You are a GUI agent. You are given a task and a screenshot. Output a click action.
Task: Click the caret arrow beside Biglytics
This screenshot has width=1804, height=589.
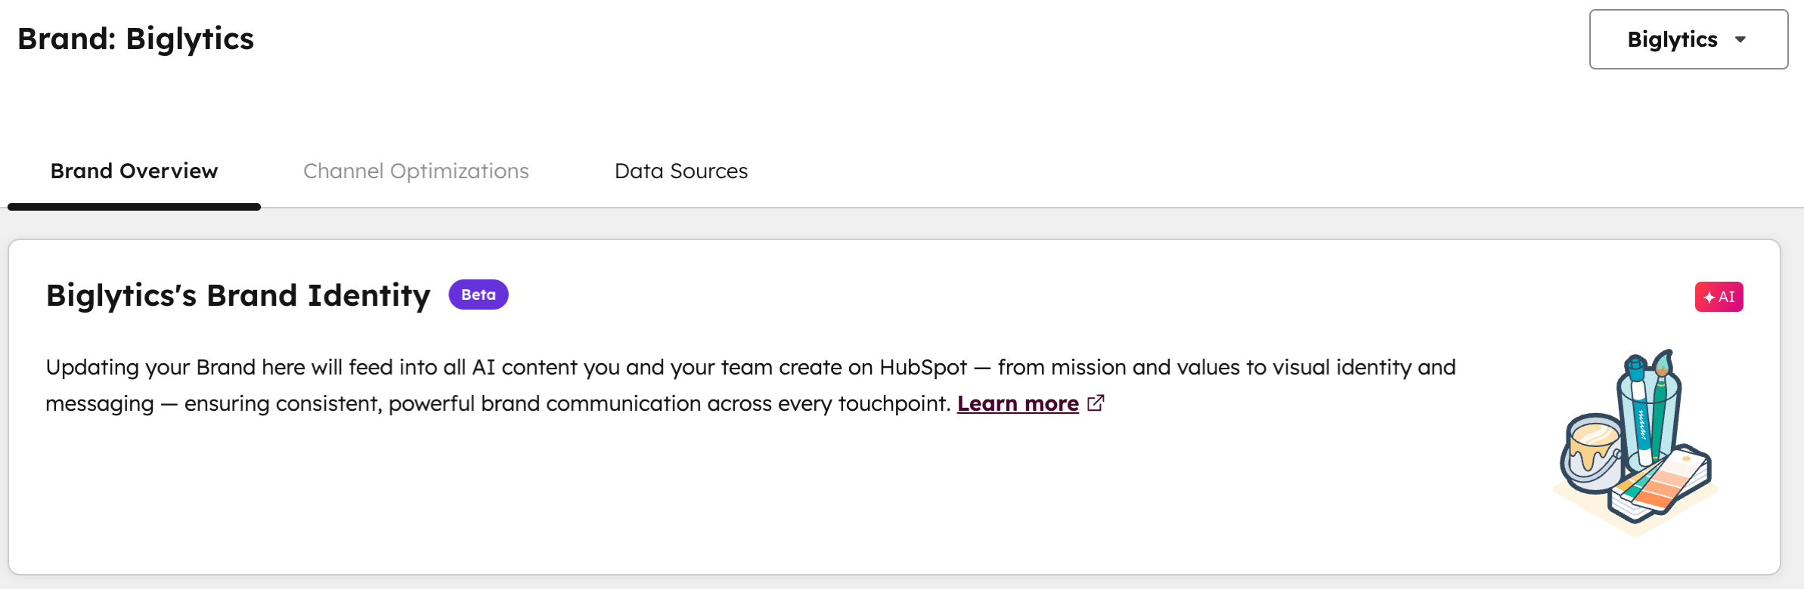point(1740,39)
